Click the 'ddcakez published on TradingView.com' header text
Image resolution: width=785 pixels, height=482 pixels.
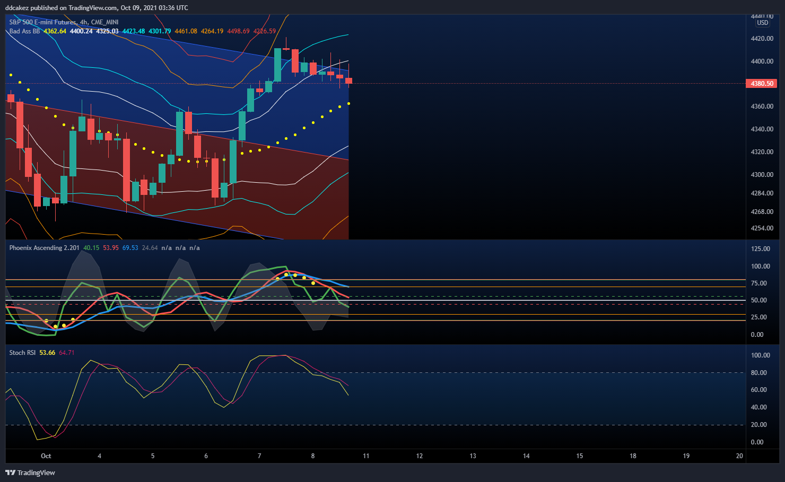(x=61, y=8)
